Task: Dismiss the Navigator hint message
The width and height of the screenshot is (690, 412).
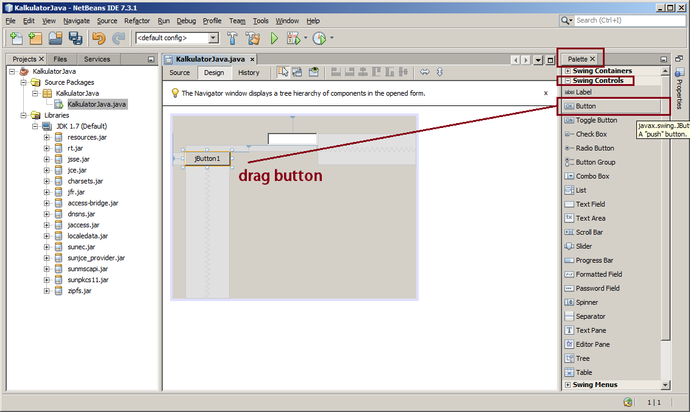Action: pos(546,93)
